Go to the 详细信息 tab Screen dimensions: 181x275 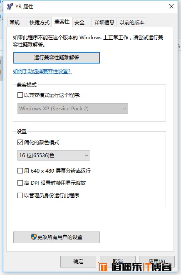(104, 23)
